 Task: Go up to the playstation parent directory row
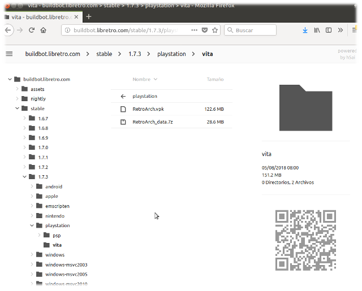(171, 96)
